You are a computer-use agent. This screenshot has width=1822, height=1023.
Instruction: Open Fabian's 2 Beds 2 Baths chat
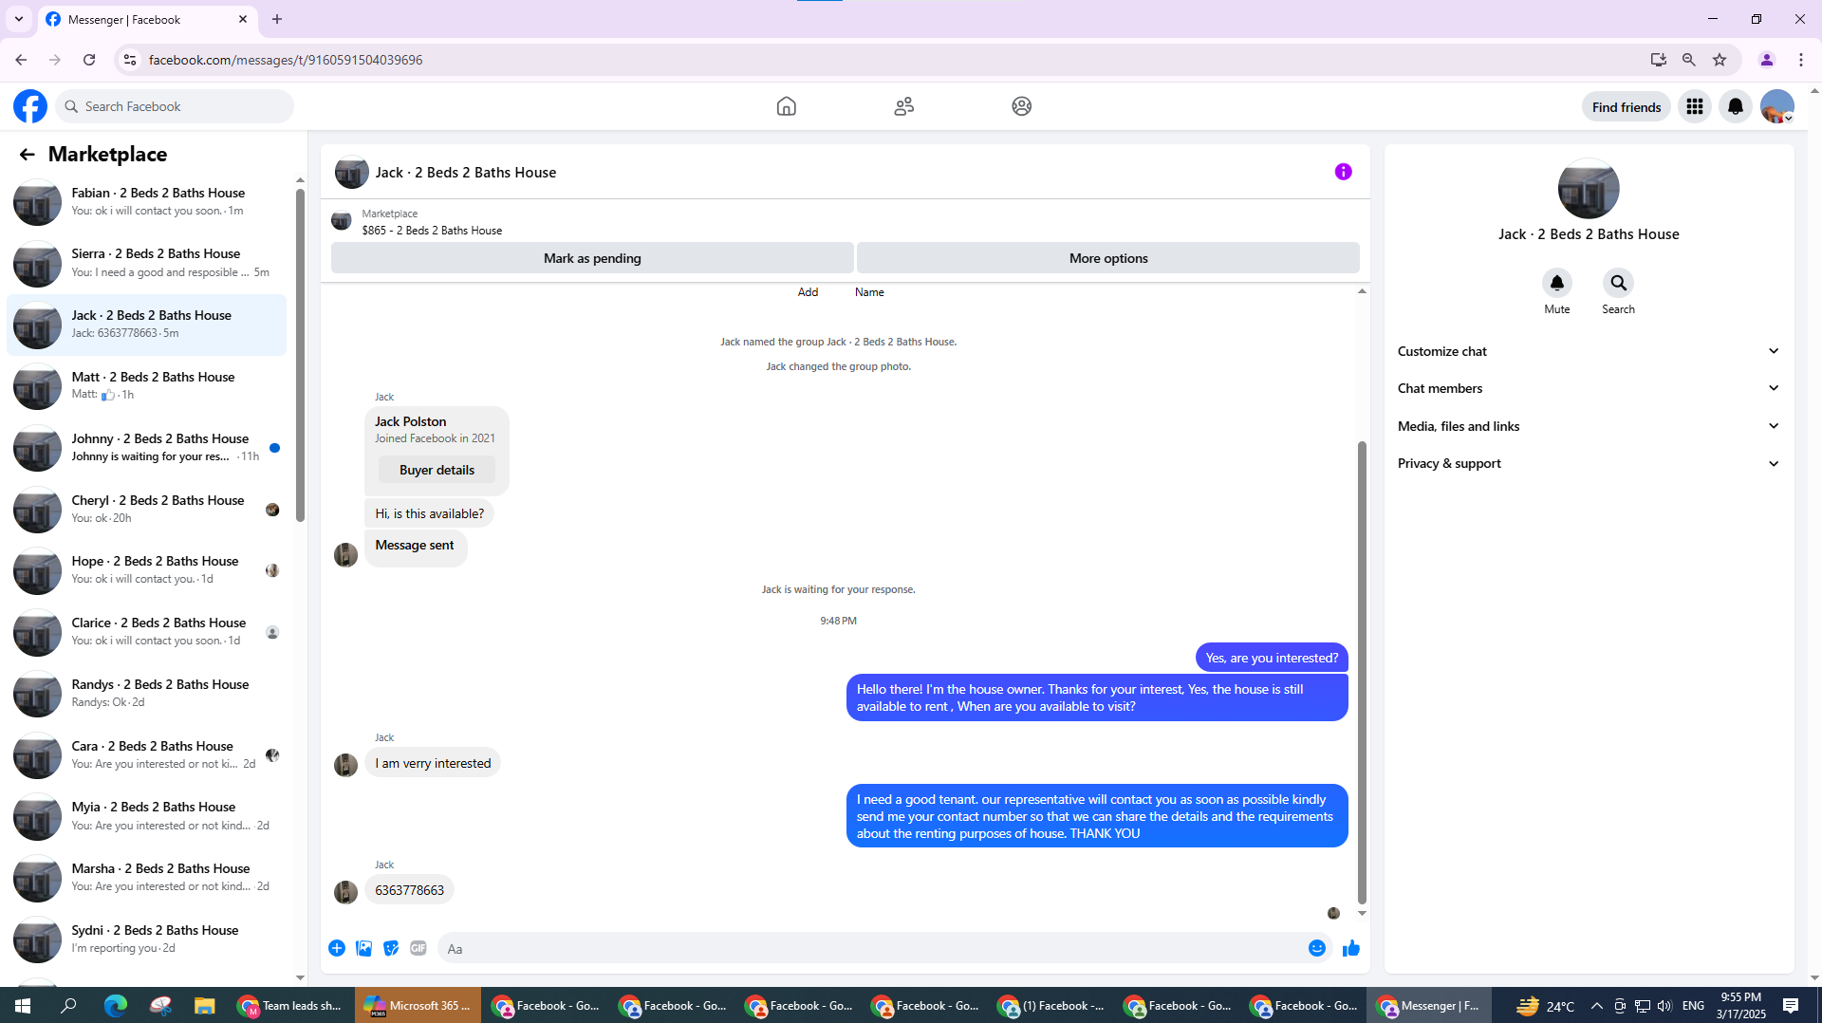(x=147, y=202)
